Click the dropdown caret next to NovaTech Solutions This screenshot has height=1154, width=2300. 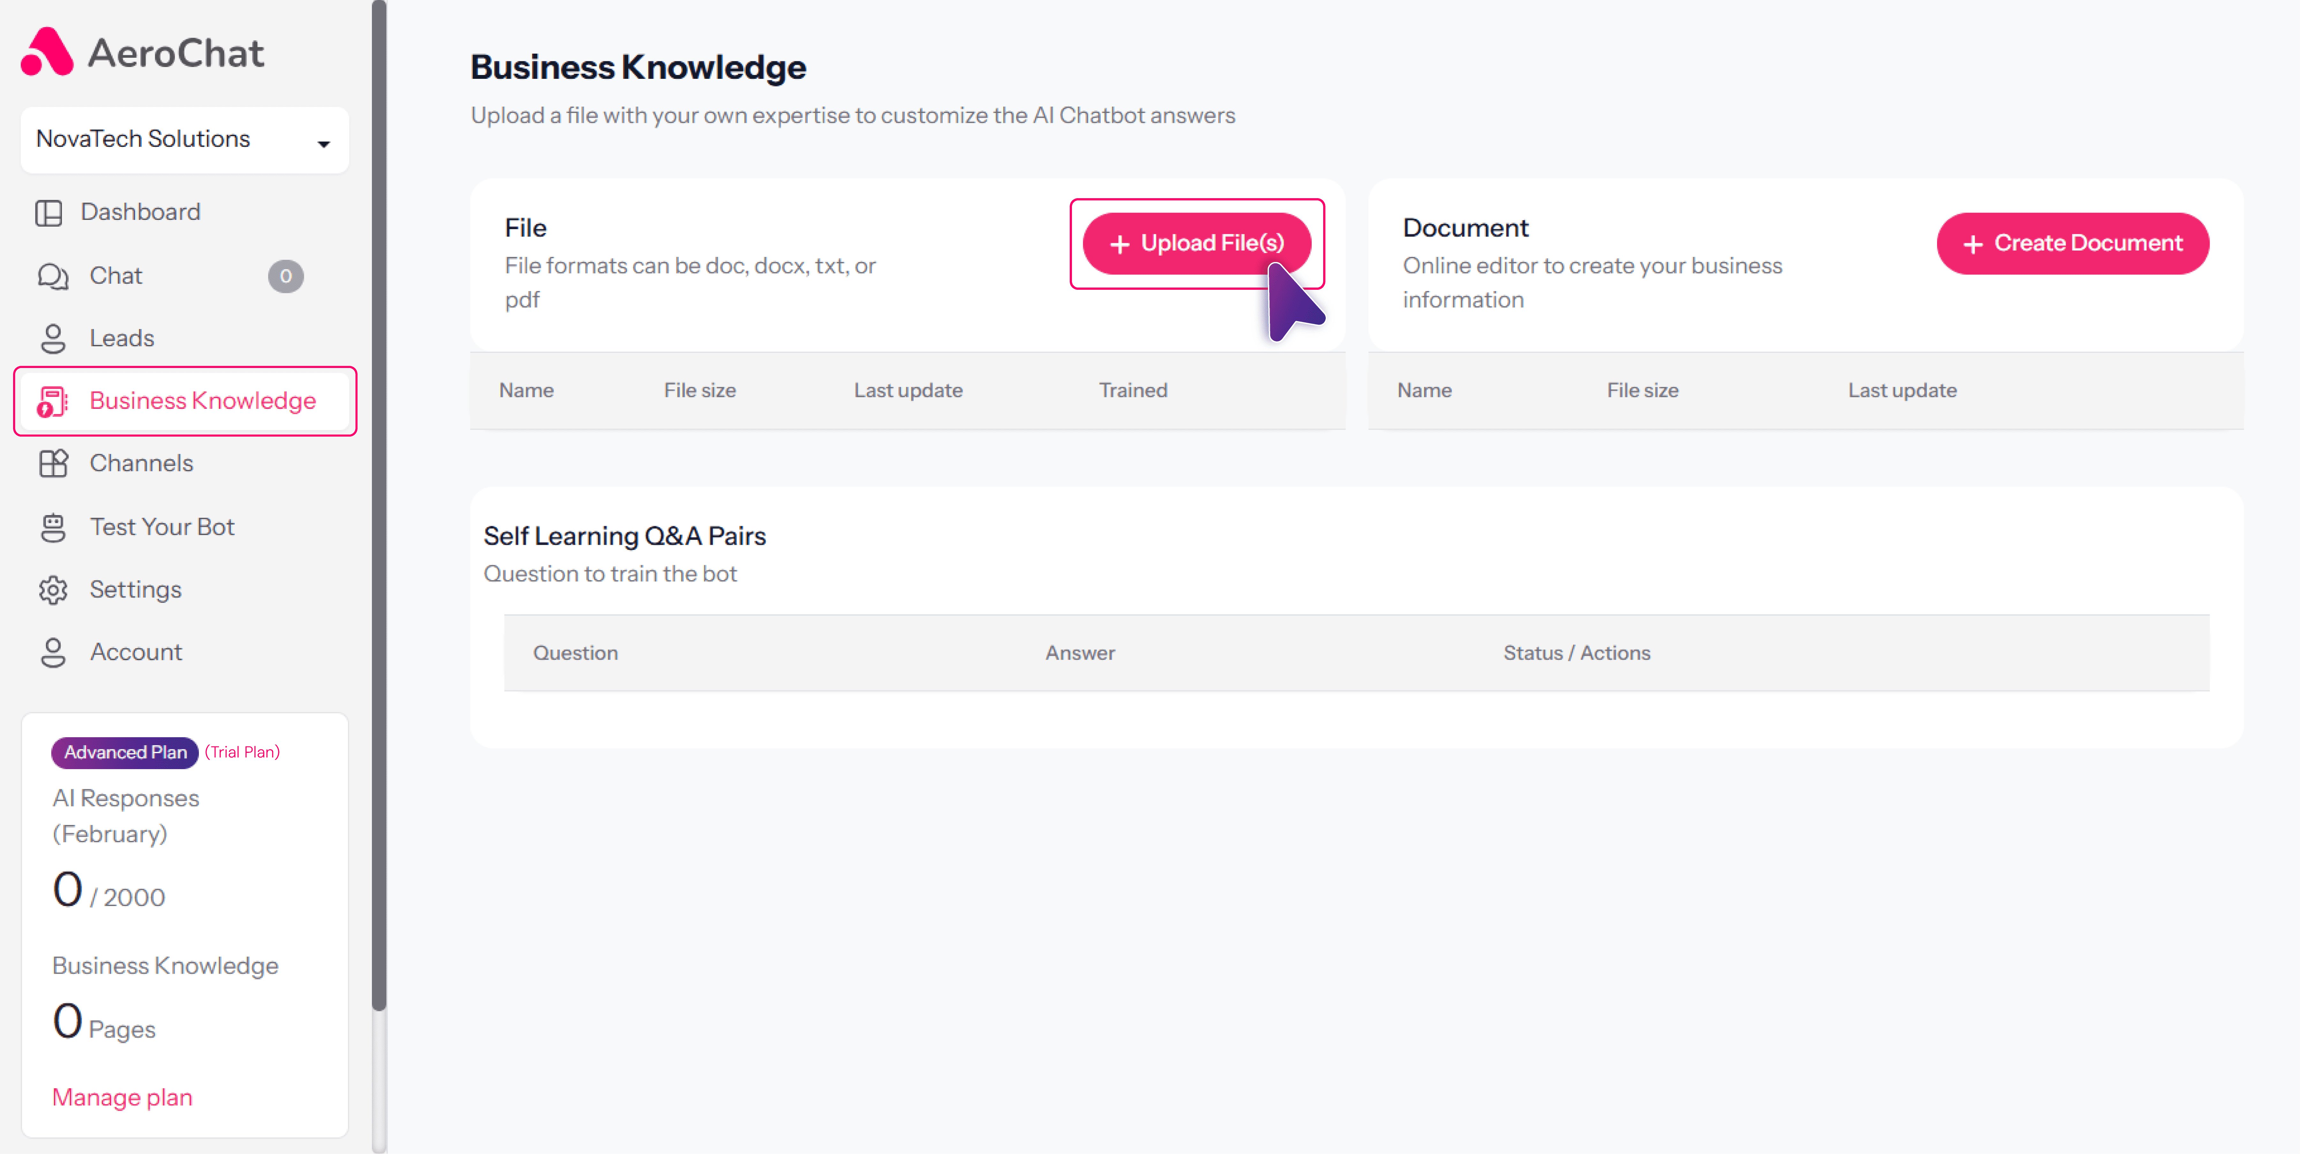(x=323, y=144)
